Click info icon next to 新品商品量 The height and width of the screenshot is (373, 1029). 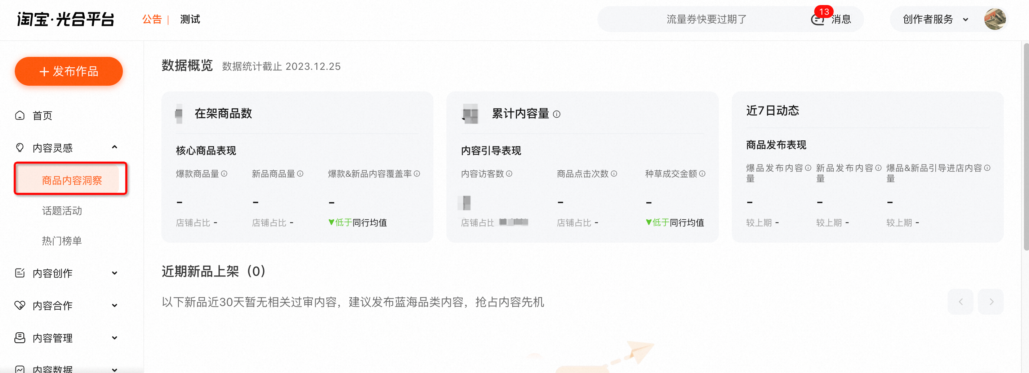pos(300,174)
